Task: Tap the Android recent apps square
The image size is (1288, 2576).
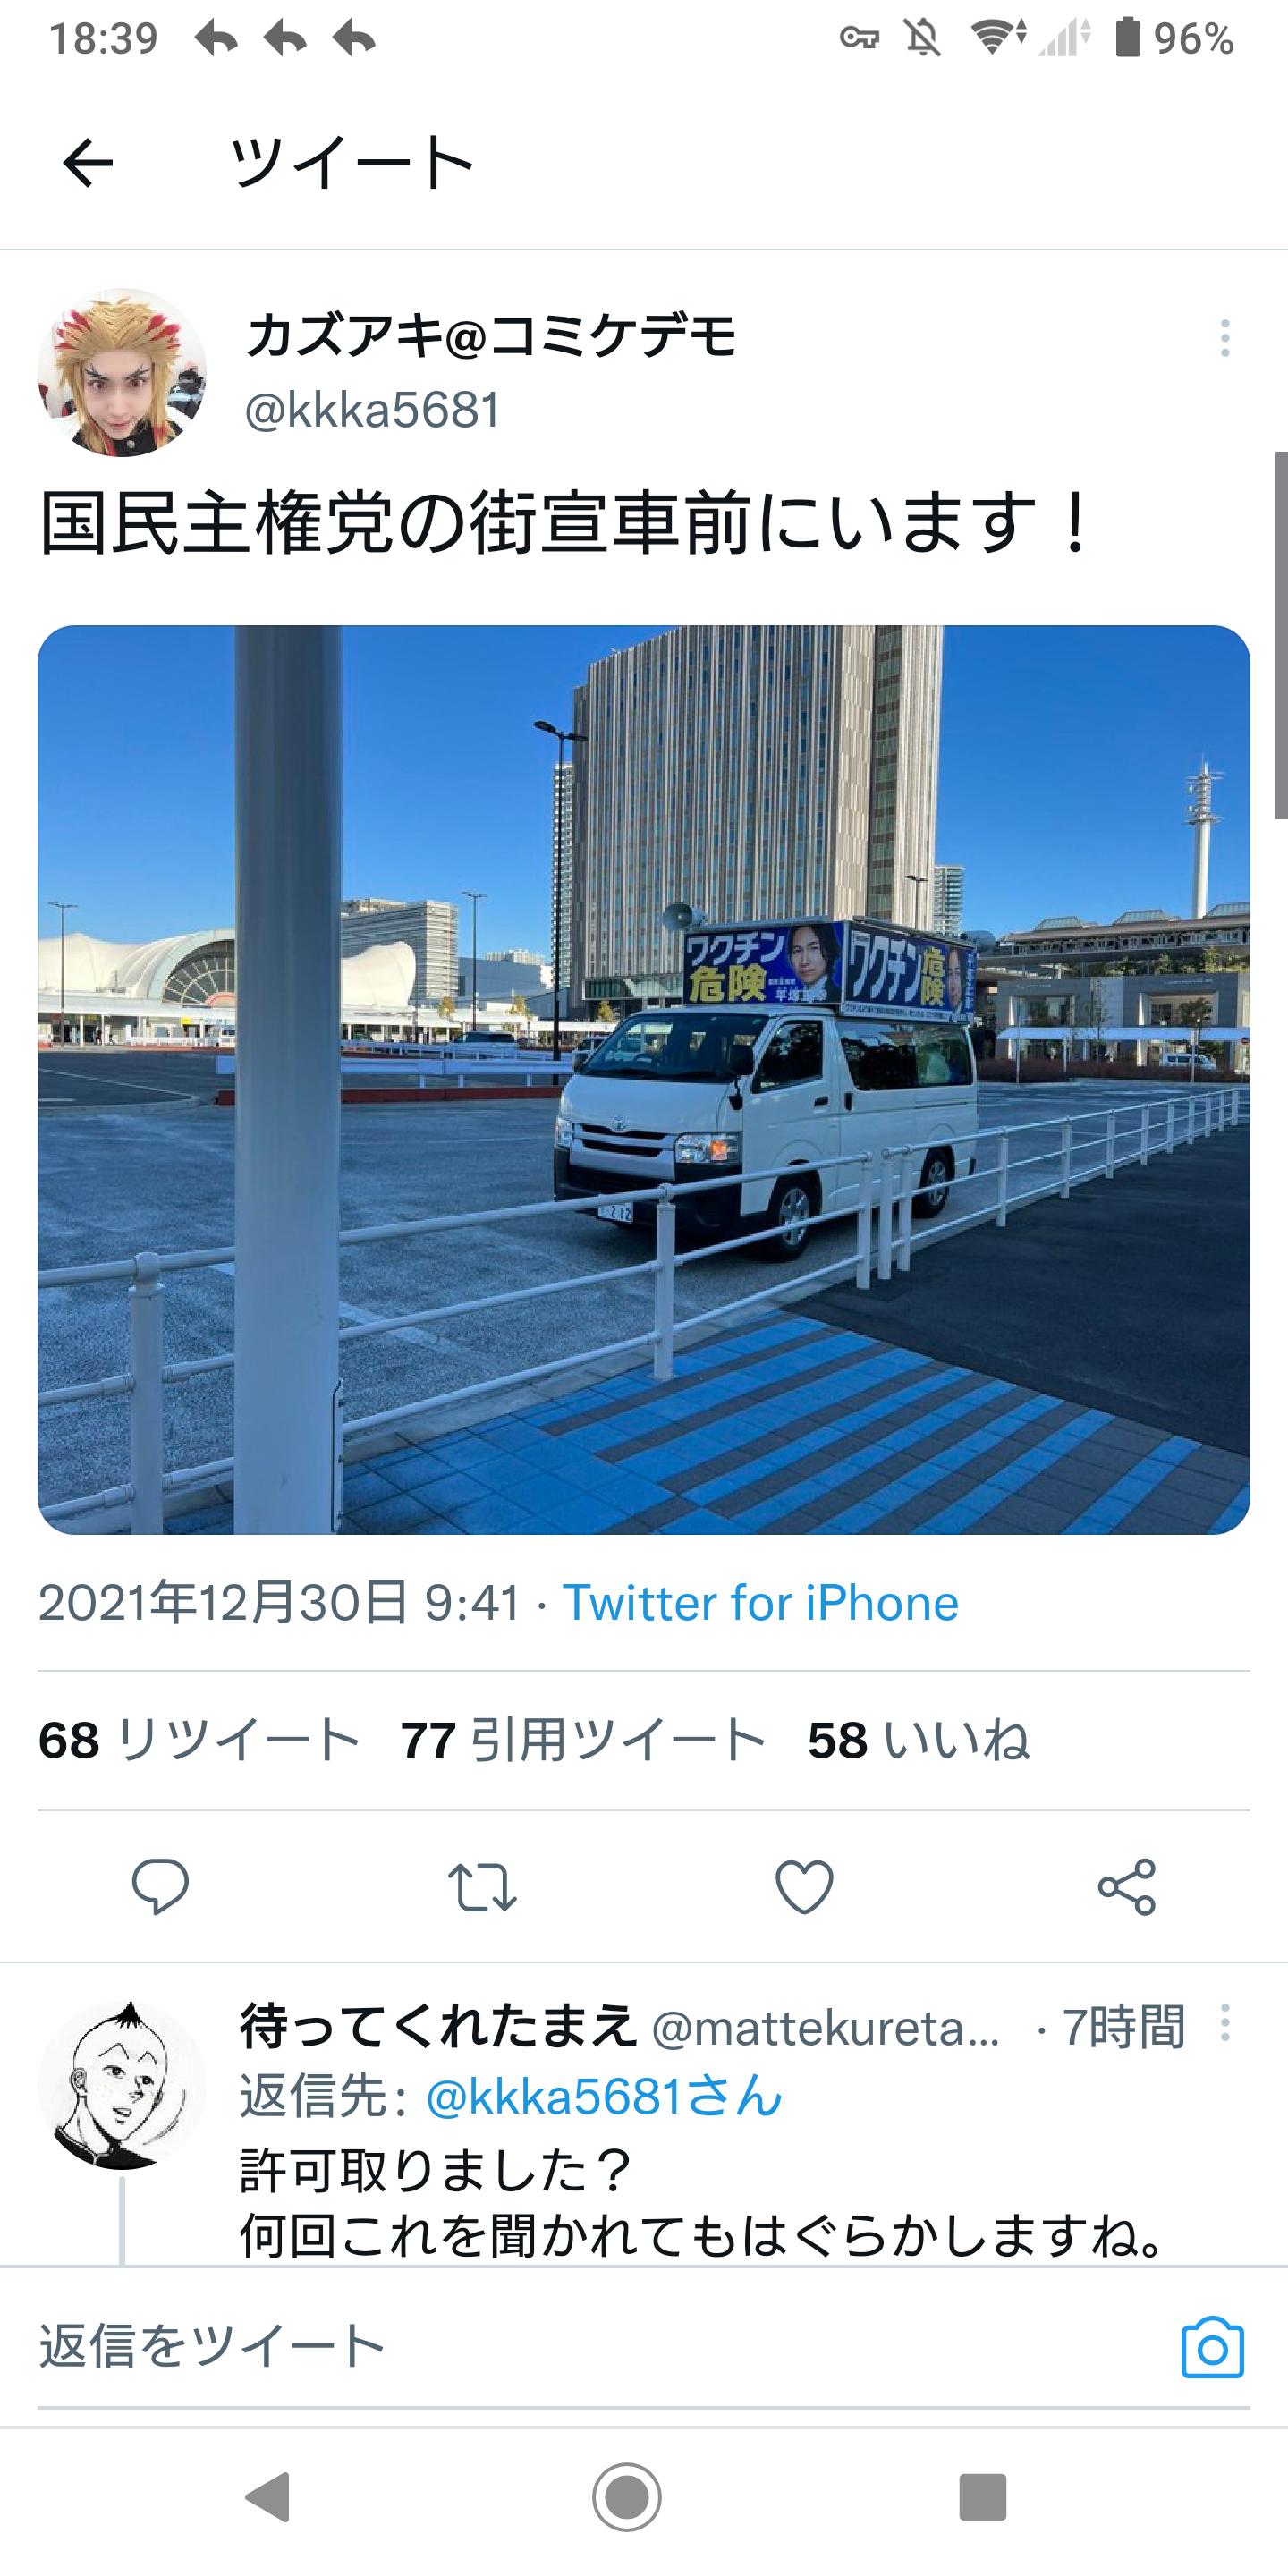Action: click(x=983, y=2497)
